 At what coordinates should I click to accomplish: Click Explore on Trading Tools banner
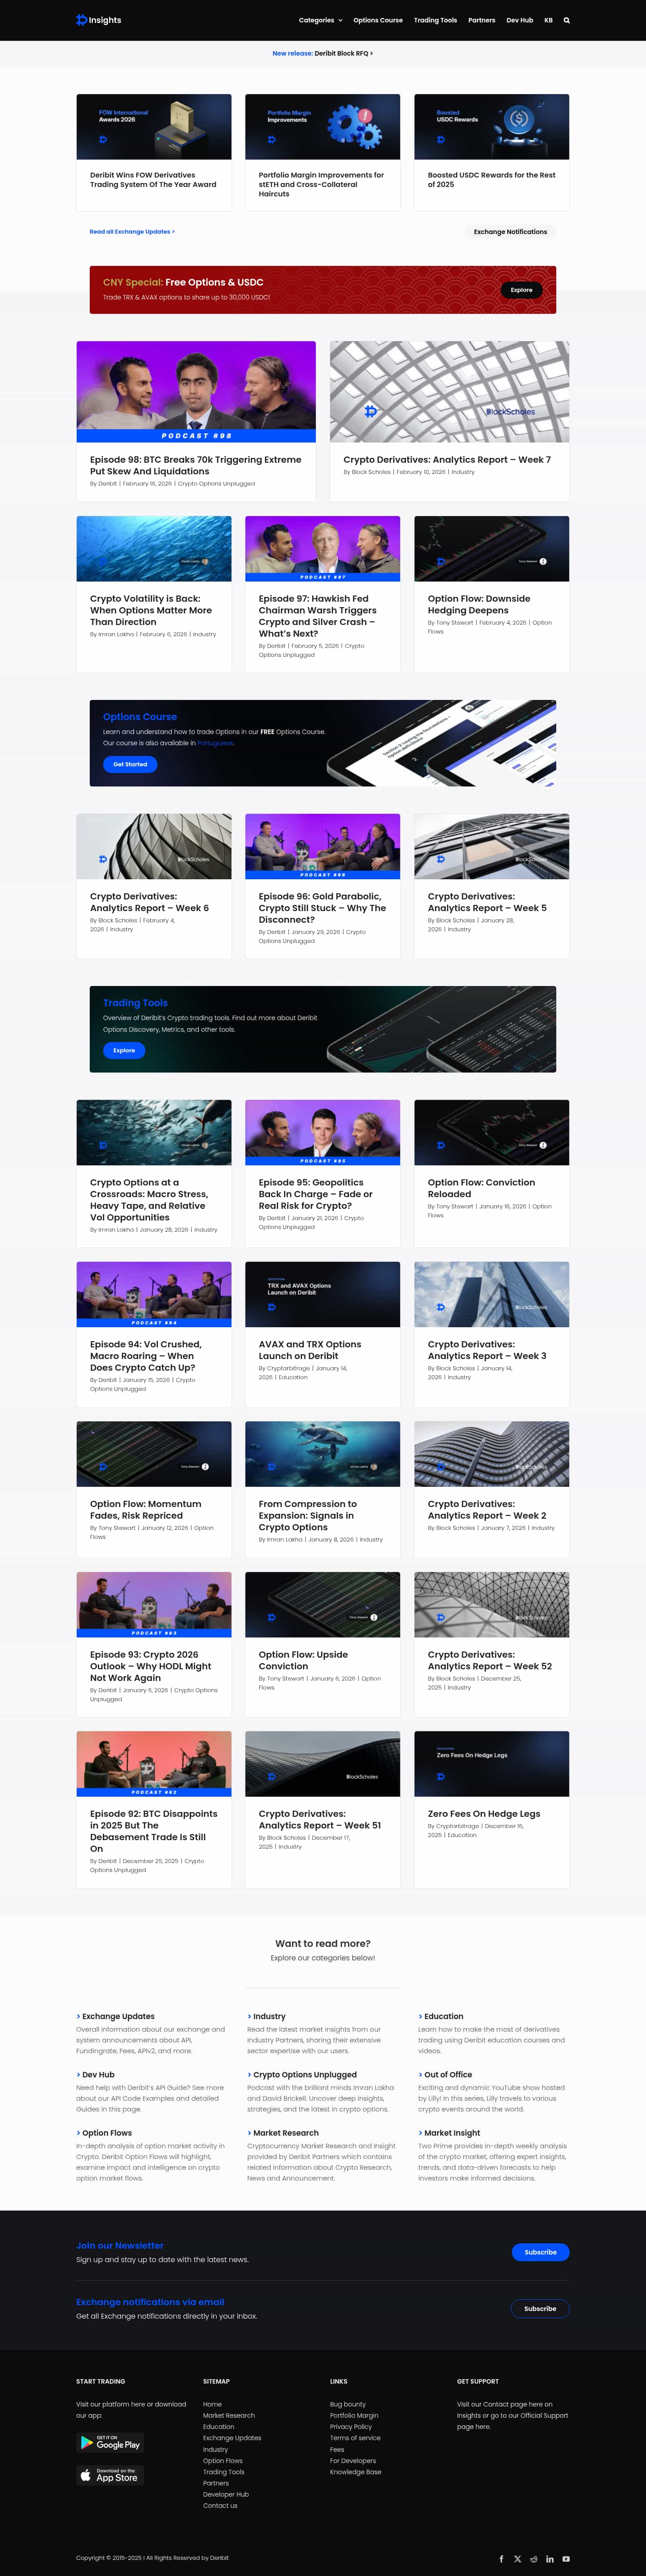124,1050
